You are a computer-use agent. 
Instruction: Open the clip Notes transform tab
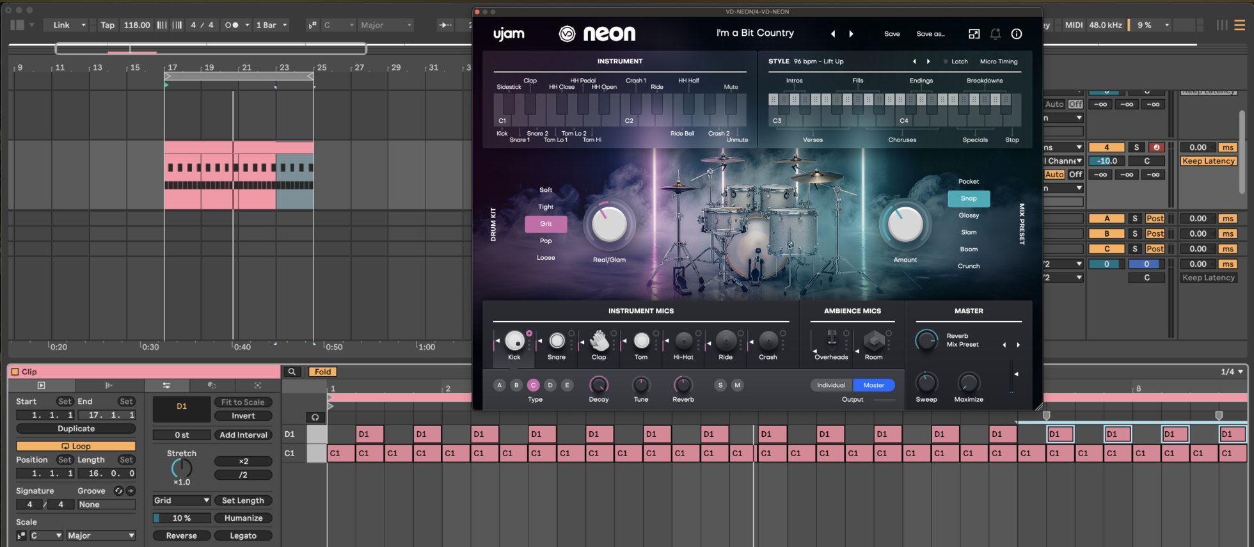[166, 385]
